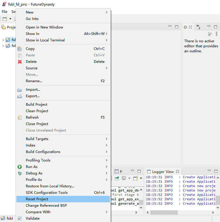Open the New submenu
This screenshot has width=220, height=222.
click(63, 12)
